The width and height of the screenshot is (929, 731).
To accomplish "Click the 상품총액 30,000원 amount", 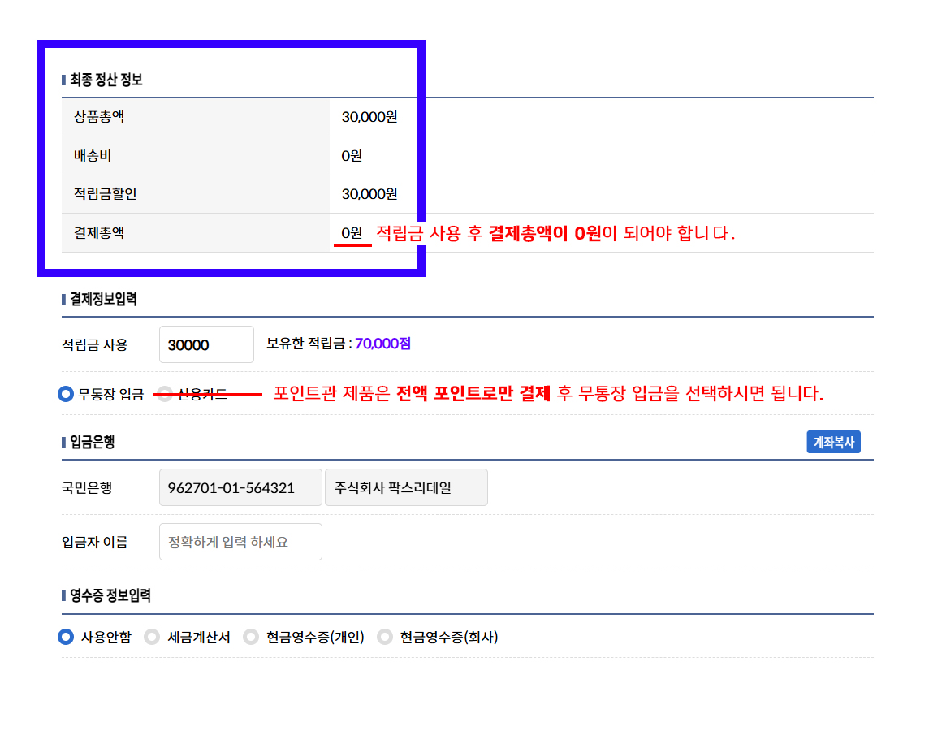I will 369,117.
